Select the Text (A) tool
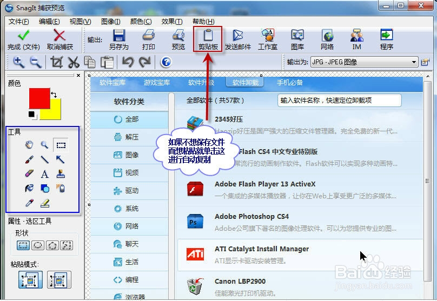437x301 pixels. tap(44, 175)
